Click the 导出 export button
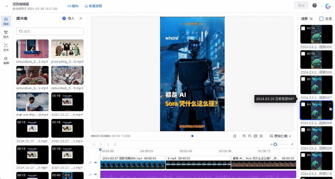The width and height of the screenshot is (335, 179). click(x=301, y=6)
